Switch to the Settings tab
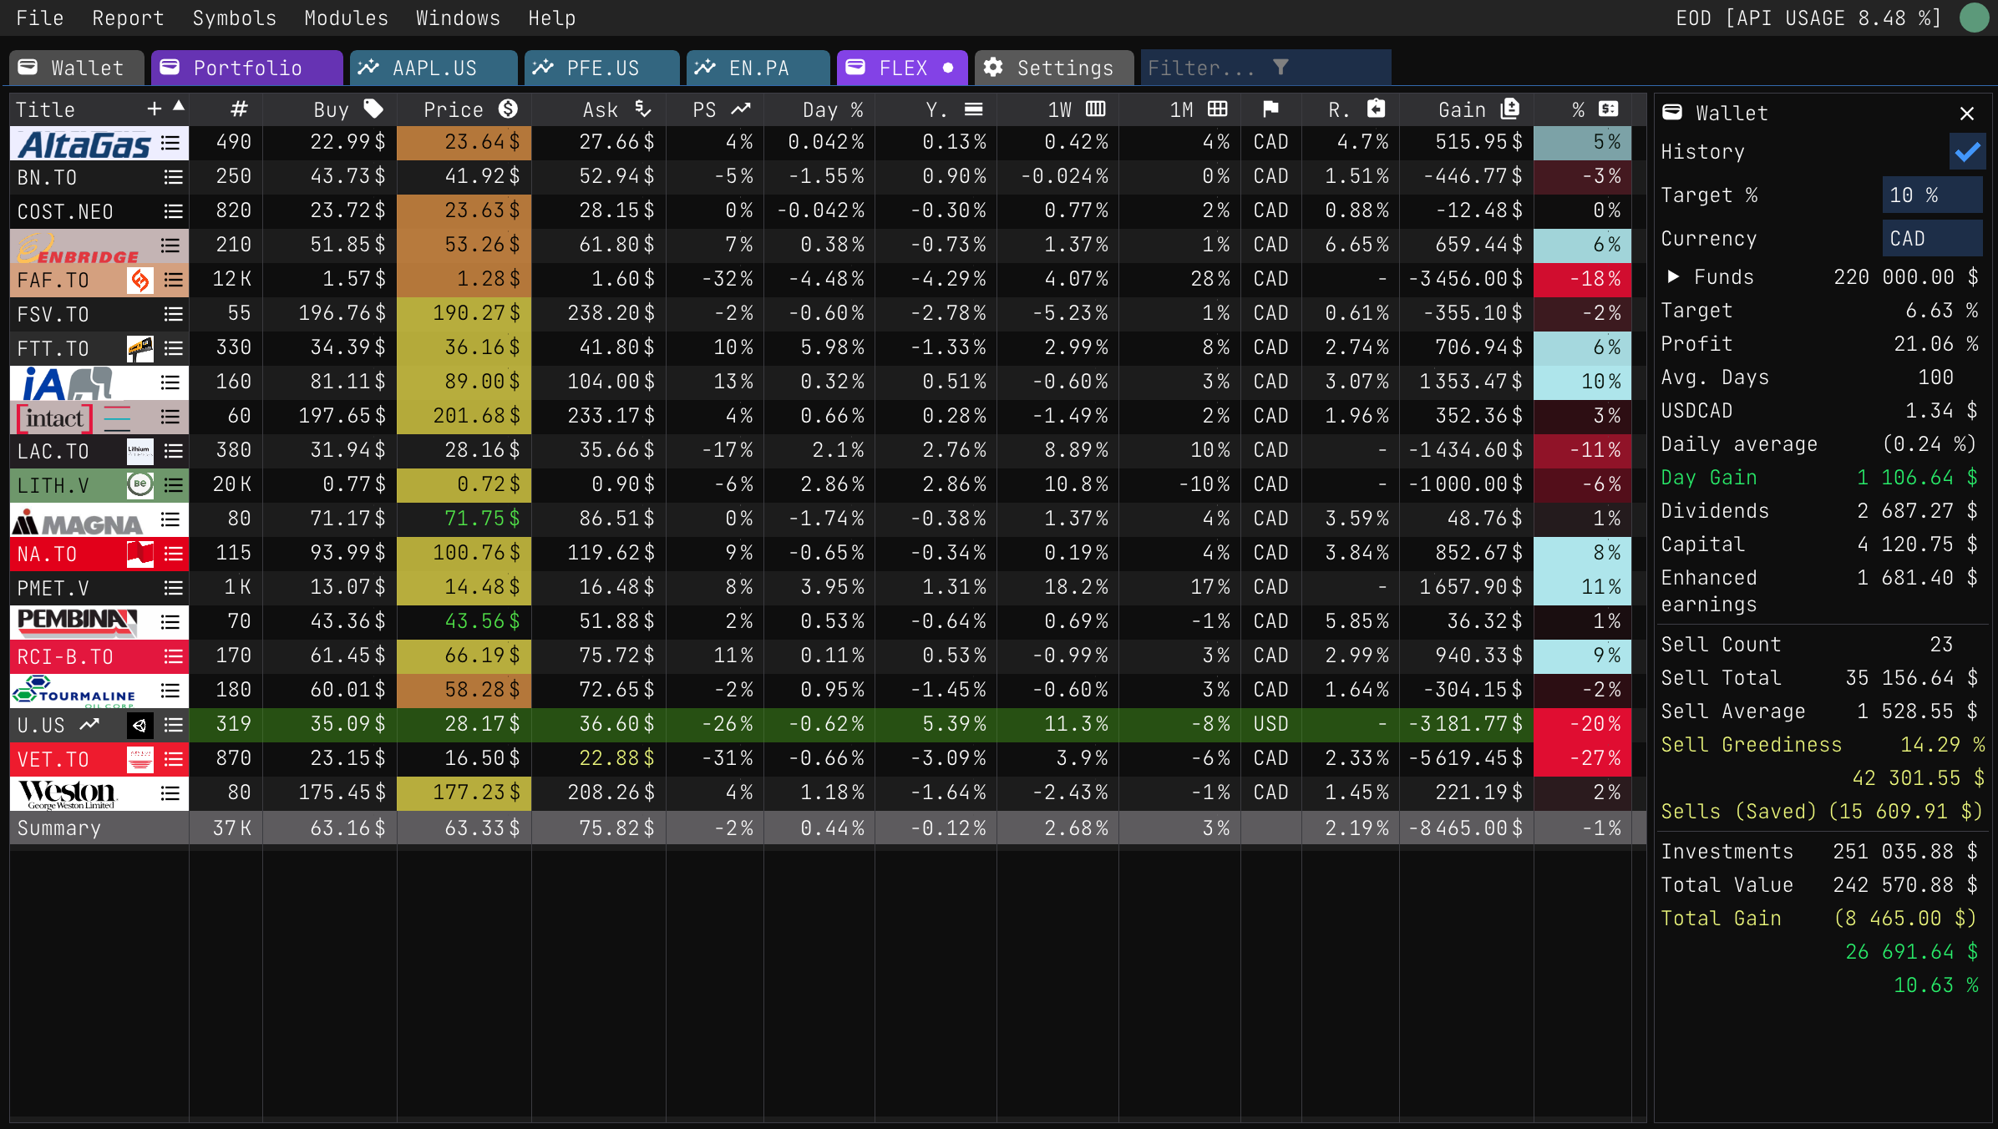The width and height of the screenshot is (1998, 1129). click(x=1054, y=68)
